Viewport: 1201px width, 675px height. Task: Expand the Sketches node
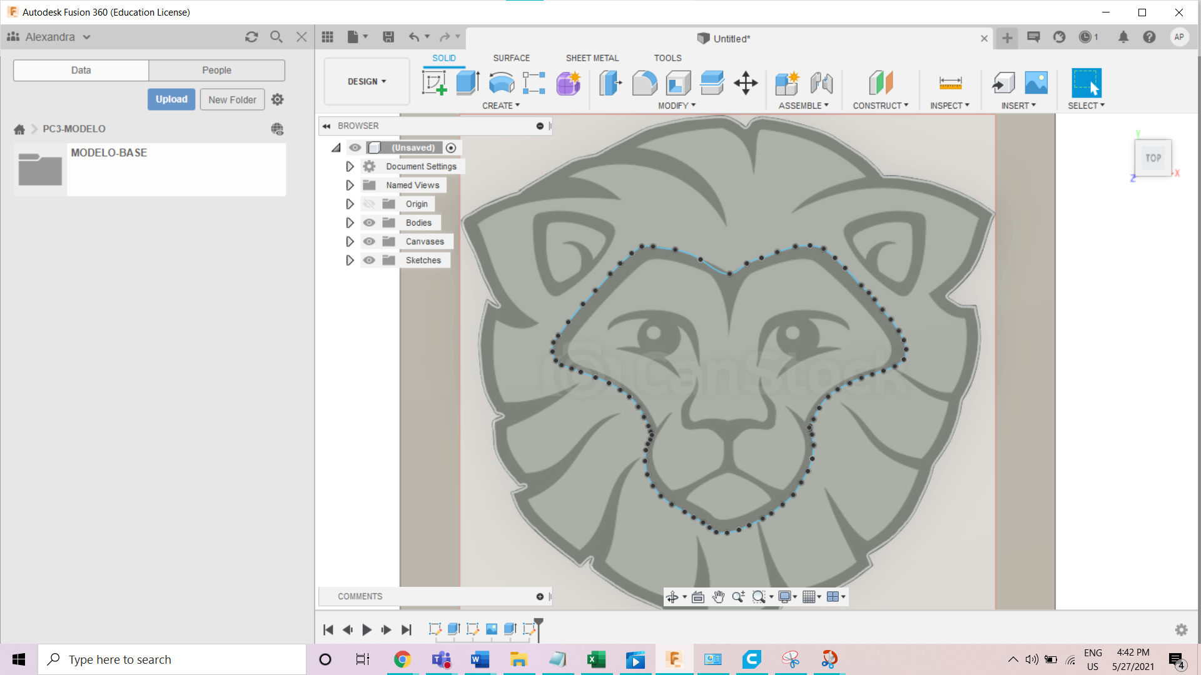tap(350, 260)
